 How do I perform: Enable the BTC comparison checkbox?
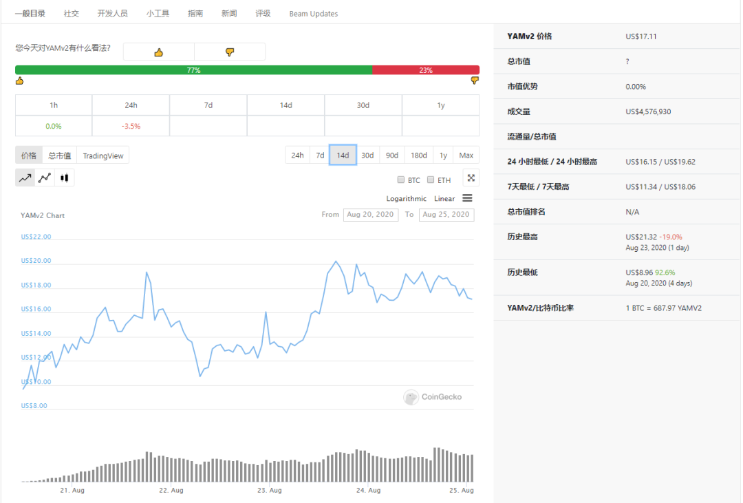(401, 180)
